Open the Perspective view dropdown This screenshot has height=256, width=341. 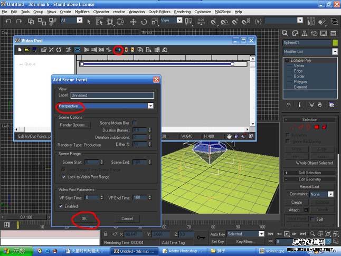pos(150,106)
